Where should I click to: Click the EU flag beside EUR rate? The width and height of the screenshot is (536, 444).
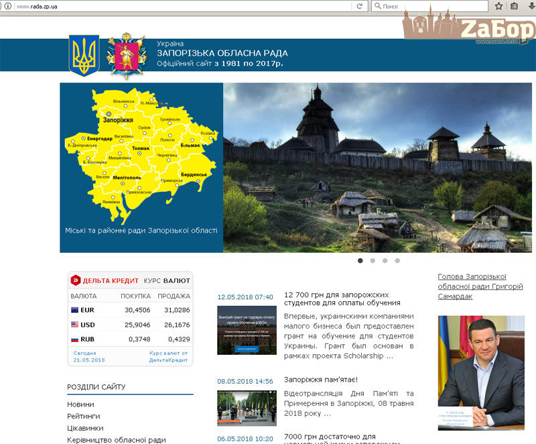pyautogui.click(x=74, y=310)
